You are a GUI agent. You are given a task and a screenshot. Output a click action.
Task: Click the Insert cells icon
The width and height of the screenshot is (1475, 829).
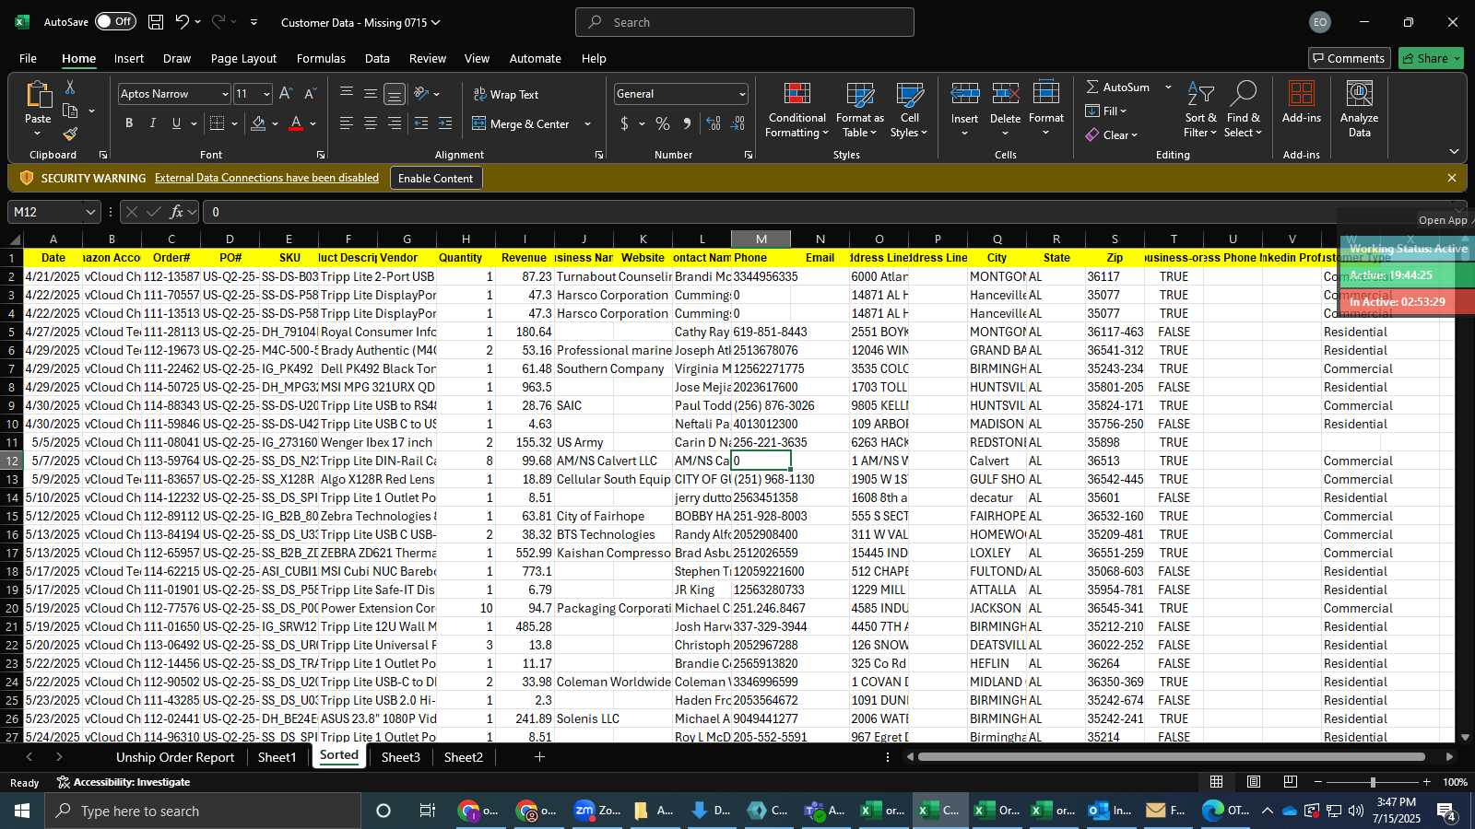[x=964, y=93]
